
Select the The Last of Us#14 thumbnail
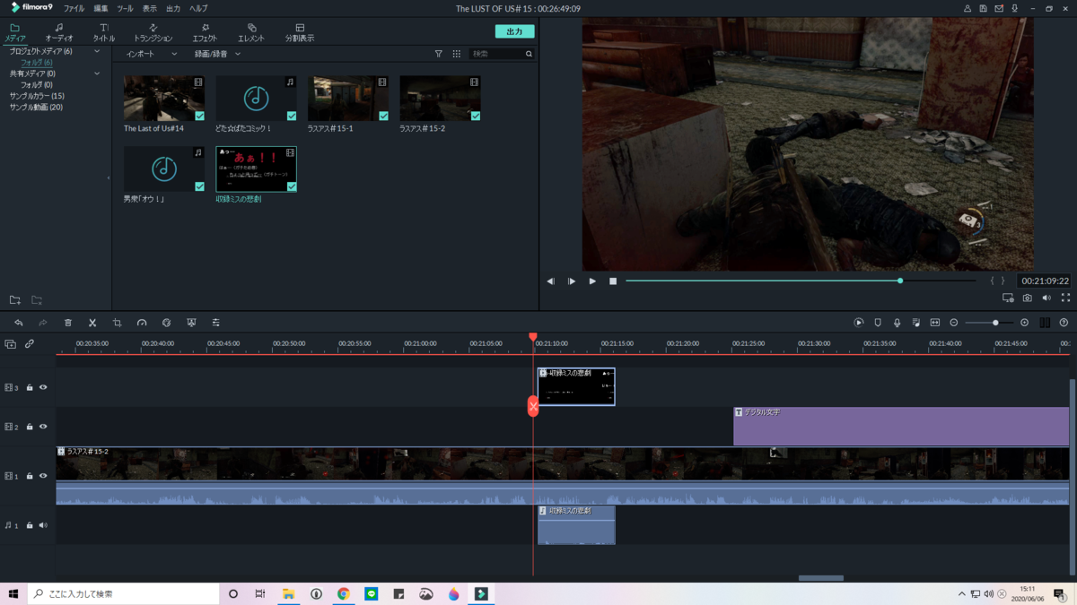(164, 99)
